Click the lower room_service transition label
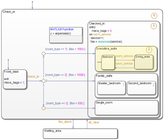This screenshot has height=140, width=164. tap(124, 63)
